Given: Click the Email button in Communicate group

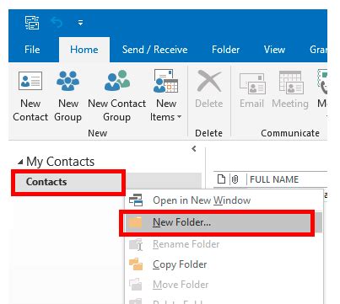Looking at the screenshot, I should [251, 89].
